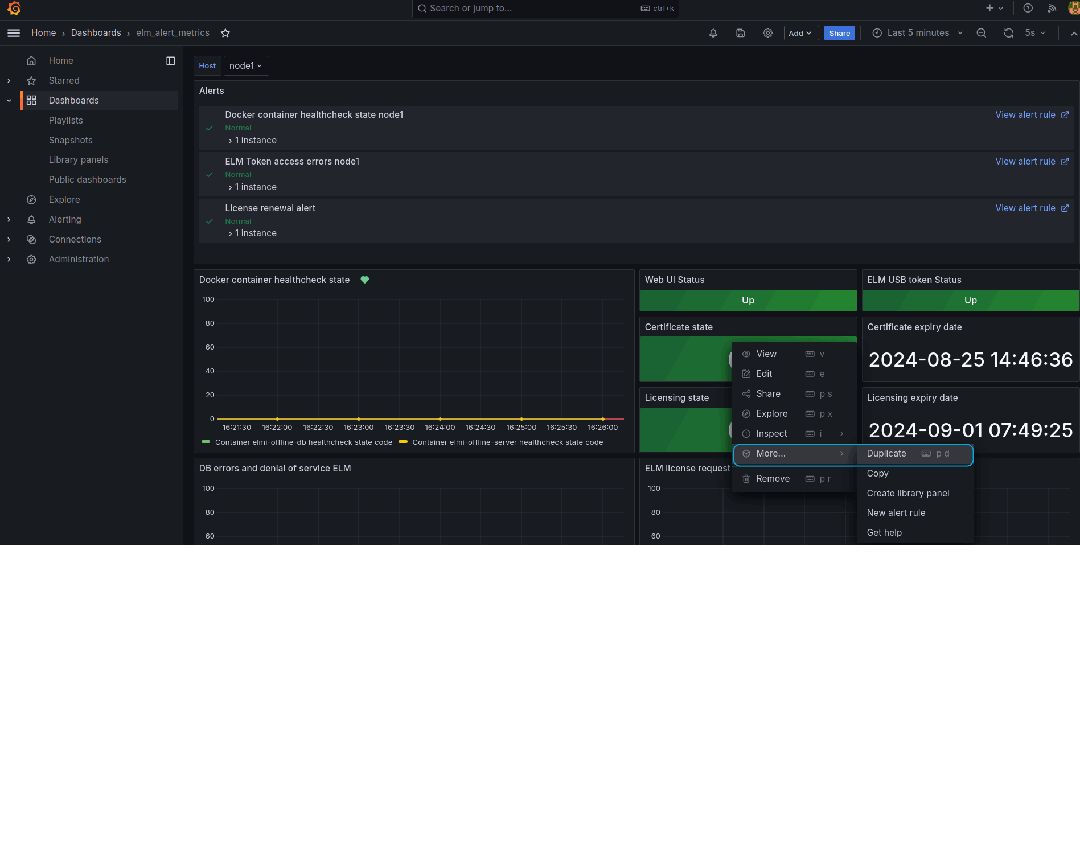Viewport: 1080px width, 854px height.
Task: Open the Last 5 minutes time picker
Action: [x=917, y=33]
